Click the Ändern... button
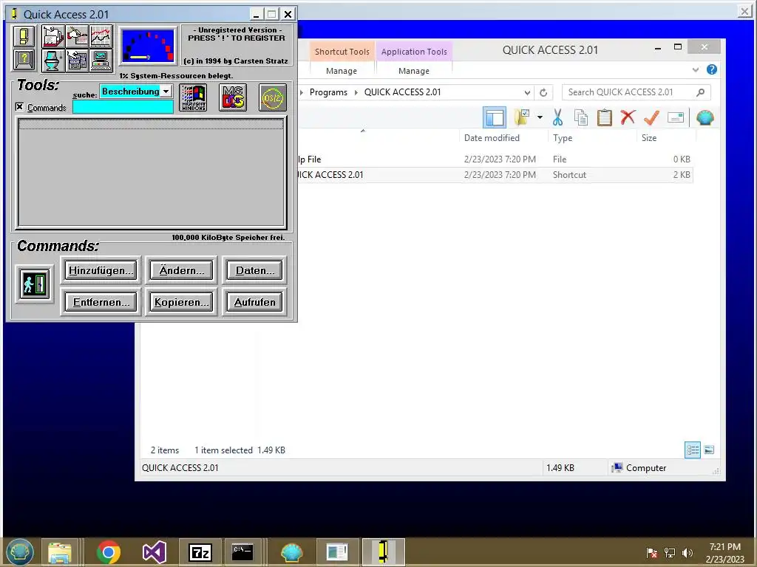The width and height of the screenshot is (757, 567). [182, 270]
